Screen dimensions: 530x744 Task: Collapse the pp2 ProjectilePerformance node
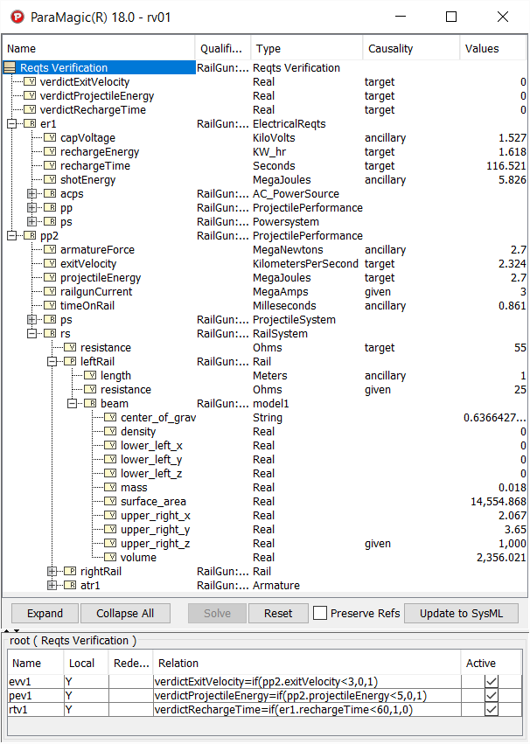click(x=12, y=236)
